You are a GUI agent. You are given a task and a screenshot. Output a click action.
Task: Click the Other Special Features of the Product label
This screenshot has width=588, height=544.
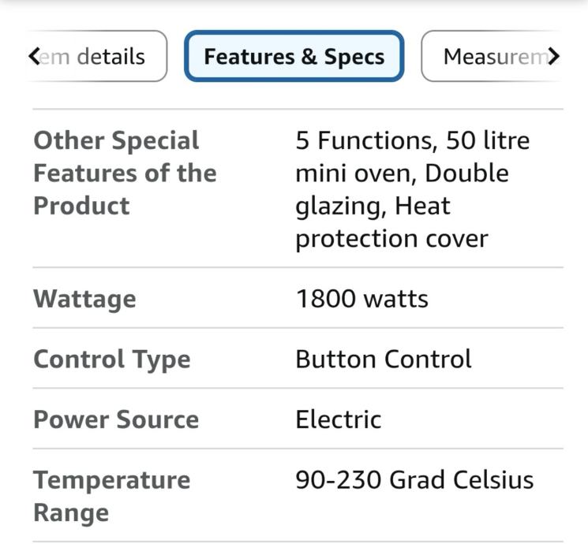tap(125, 173)
